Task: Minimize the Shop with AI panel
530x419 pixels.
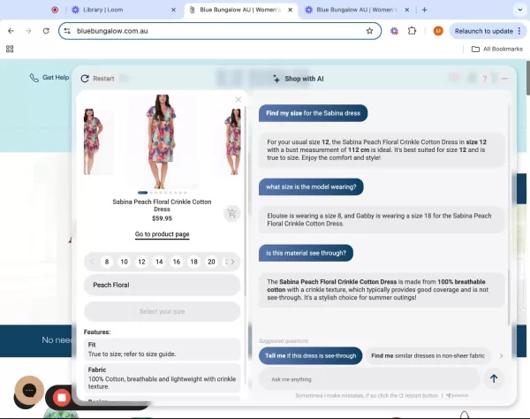Action: click(504, 79)
